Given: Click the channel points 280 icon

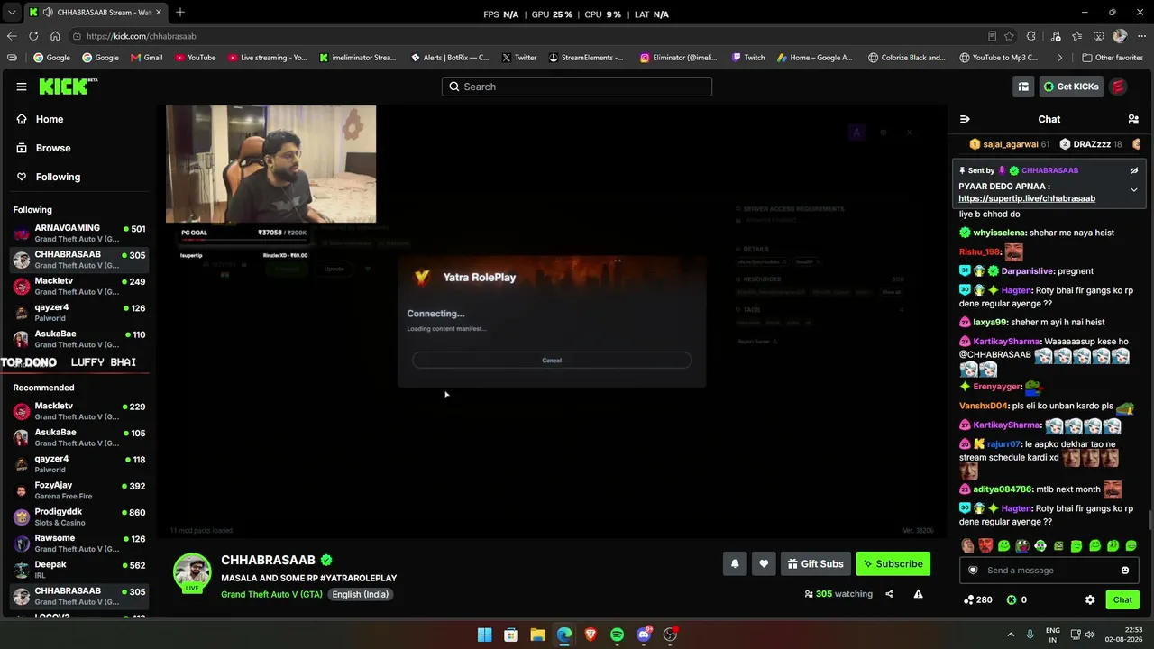Looking at the screenshot, I should pos(968,599).
